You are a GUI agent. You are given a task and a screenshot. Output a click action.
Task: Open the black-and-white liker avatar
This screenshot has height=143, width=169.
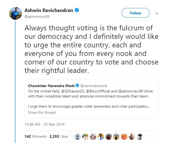[x=139, y=137]
